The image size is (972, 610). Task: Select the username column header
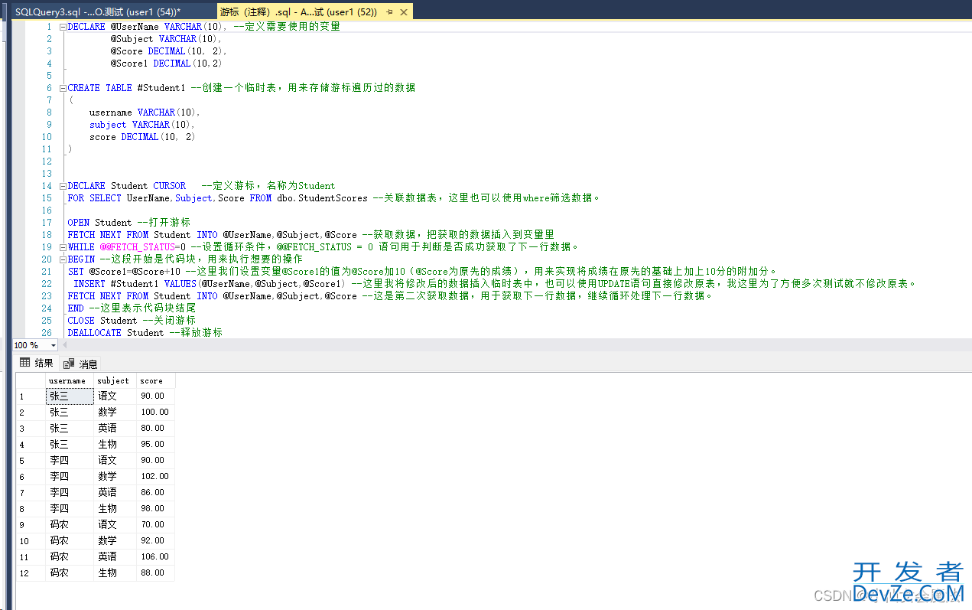click(x=70, y=380)
